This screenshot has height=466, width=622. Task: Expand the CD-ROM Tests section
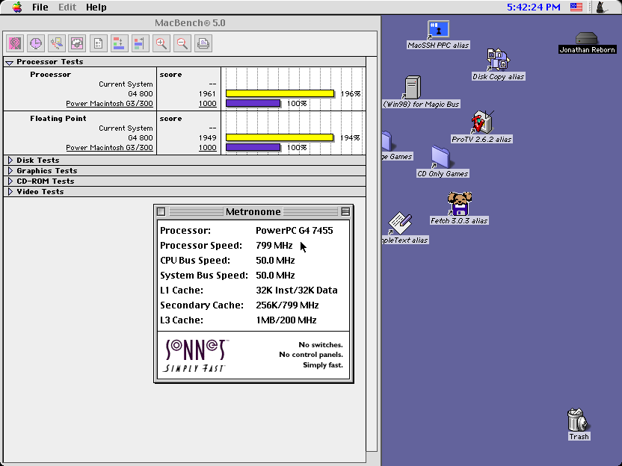point(10,181)
